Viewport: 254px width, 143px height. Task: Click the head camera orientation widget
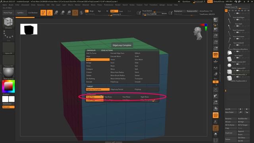pyautogui.click(x=198, y=33)
